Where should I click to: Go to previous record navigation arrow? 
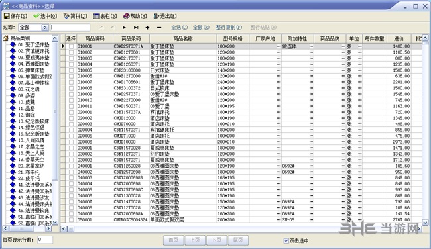click(x=113, y=27)
